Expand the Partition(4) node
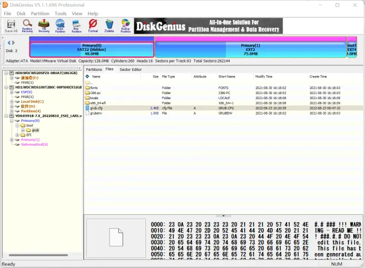This screenshot has width=365, height=268. (12, 111)
